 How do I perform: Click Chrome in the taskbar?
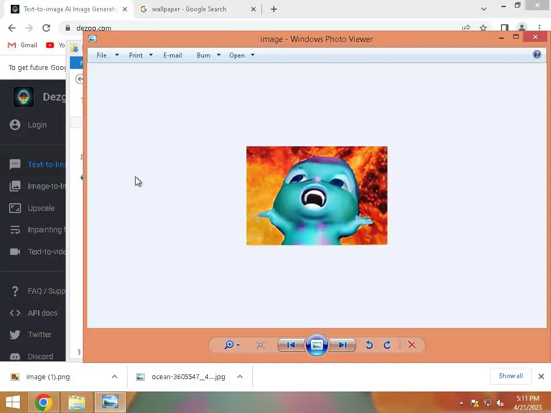click(x=44, y=402)
